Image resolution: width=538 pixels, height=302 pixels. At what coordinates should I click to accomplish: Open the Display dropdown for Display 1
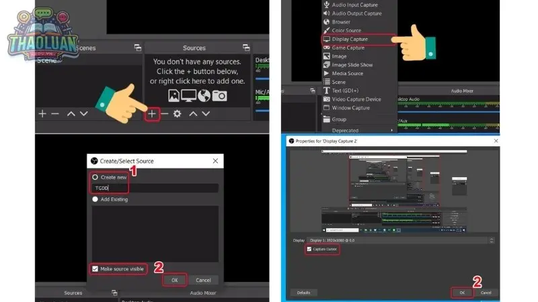[402, 240]
